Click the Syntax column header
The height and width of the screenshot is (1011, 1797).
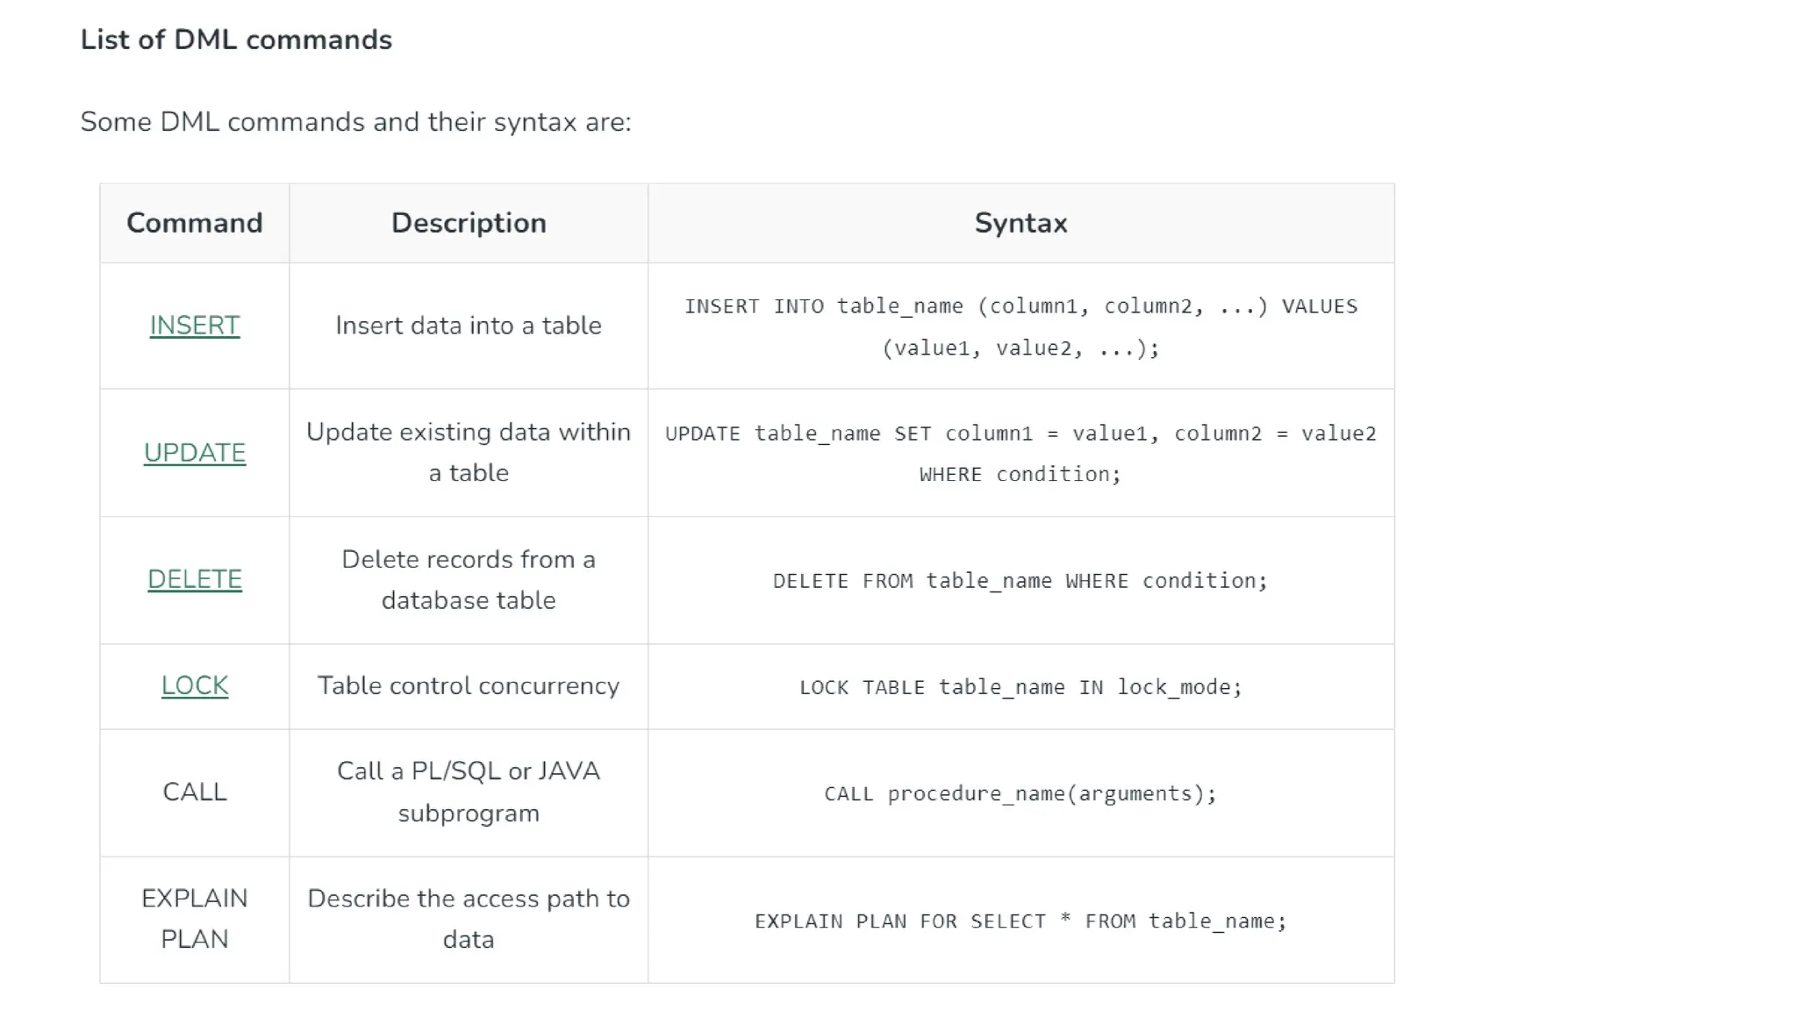pyautogui.click(x=1020, y=223)
